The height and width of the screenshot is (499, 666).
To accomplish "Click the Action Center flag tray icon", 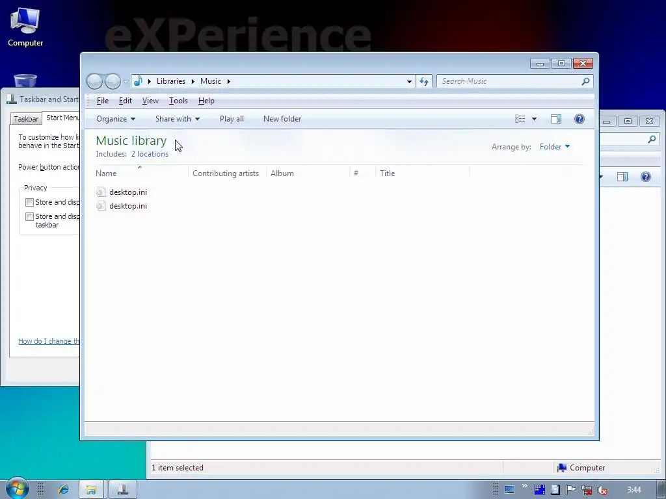I will click(571, 490).
